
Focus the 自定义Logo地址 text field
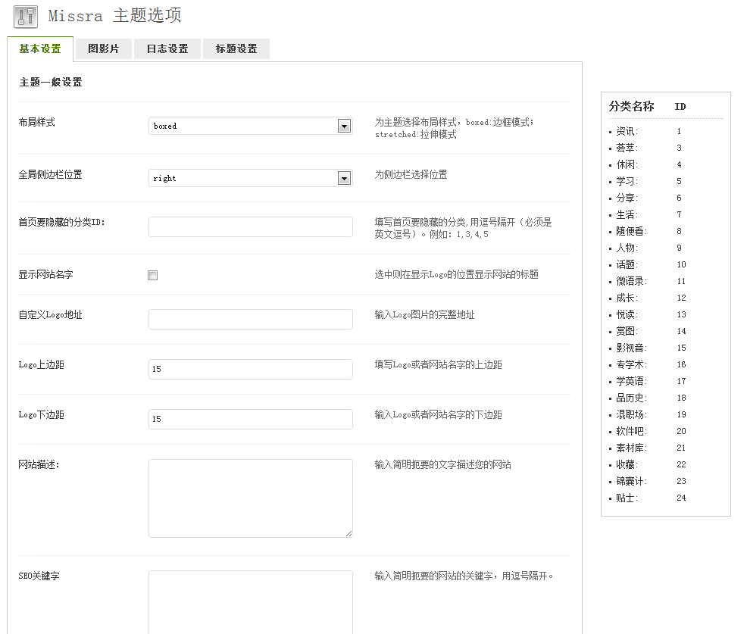coord(250,319)
